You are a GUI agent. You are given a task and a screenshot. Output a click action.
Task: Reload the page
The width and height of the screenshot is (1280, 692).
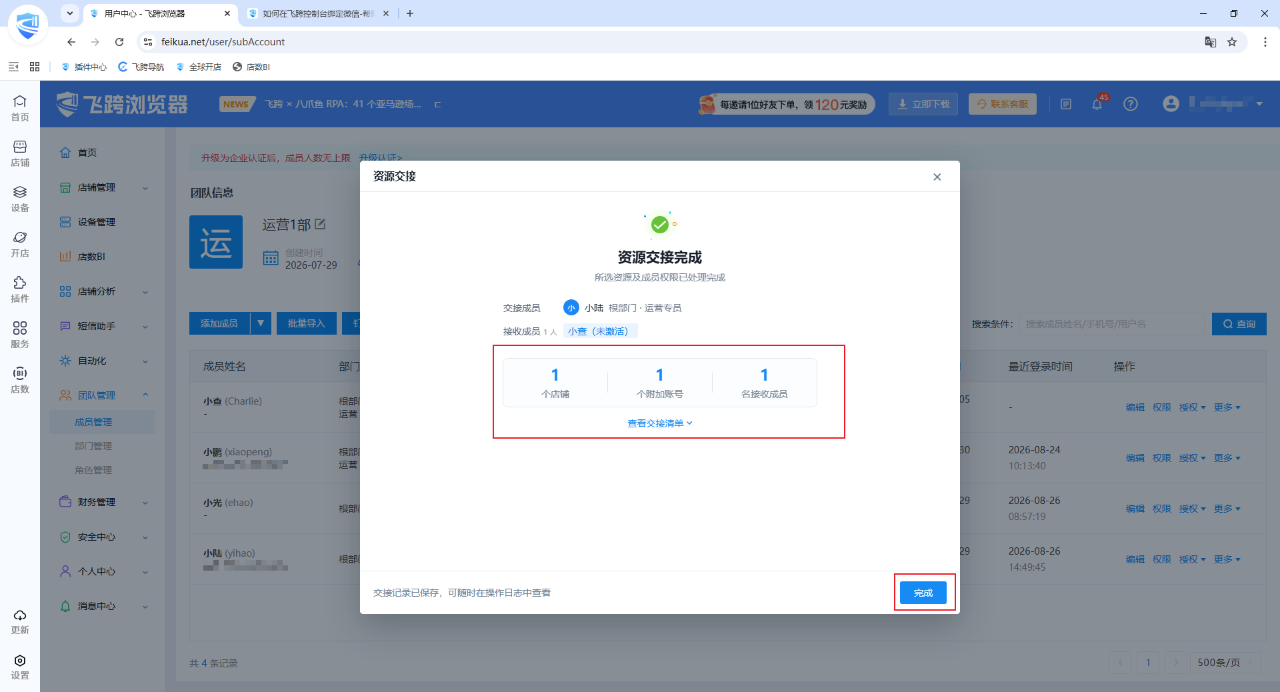pos(119,42)
